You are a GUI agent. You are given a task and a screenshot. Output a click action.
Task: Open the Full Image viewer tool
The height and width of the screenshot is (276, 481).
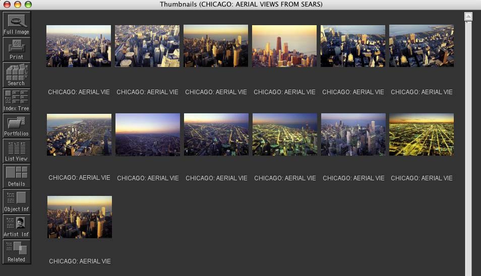[17, 24]
